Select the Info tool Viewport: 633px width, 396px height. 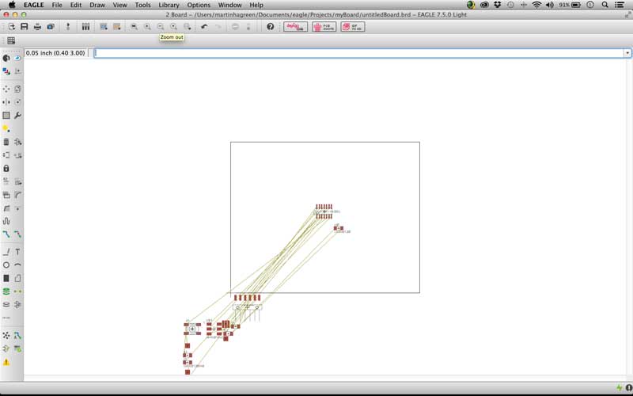point(6,58)
